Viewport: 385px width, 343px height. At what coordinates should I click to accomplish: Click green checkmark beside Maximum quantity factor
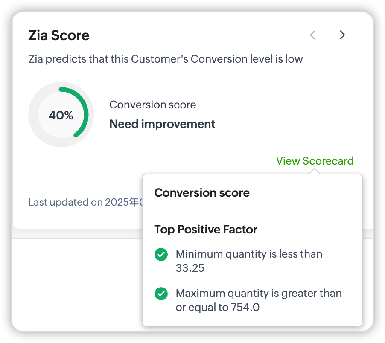tap(161, 294)
